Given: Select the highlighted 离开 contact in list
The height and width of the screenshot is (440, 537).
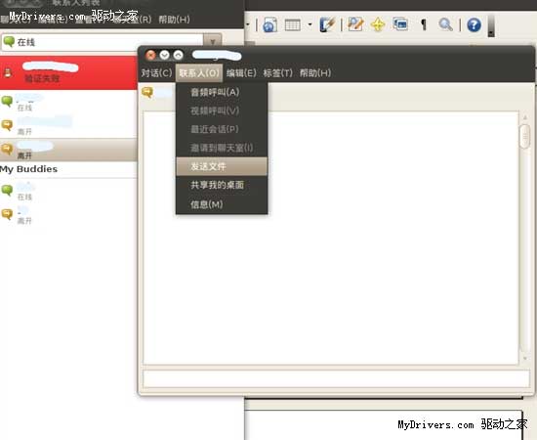Looking at the screenshot, I should point(68,150).
